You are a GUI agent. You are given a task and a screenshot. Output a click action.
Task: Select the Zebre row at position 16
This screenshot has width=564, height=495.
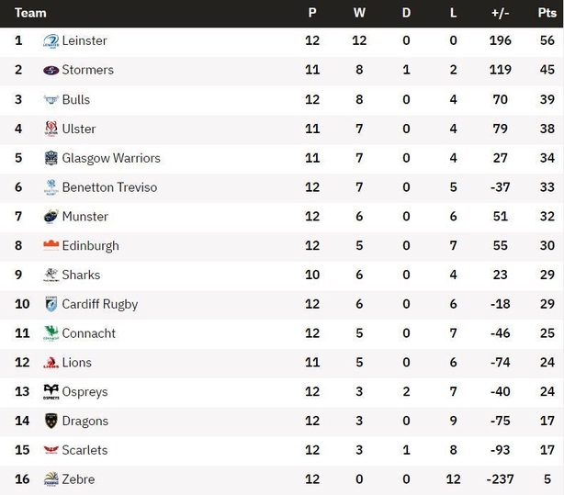tap(282, 479)
